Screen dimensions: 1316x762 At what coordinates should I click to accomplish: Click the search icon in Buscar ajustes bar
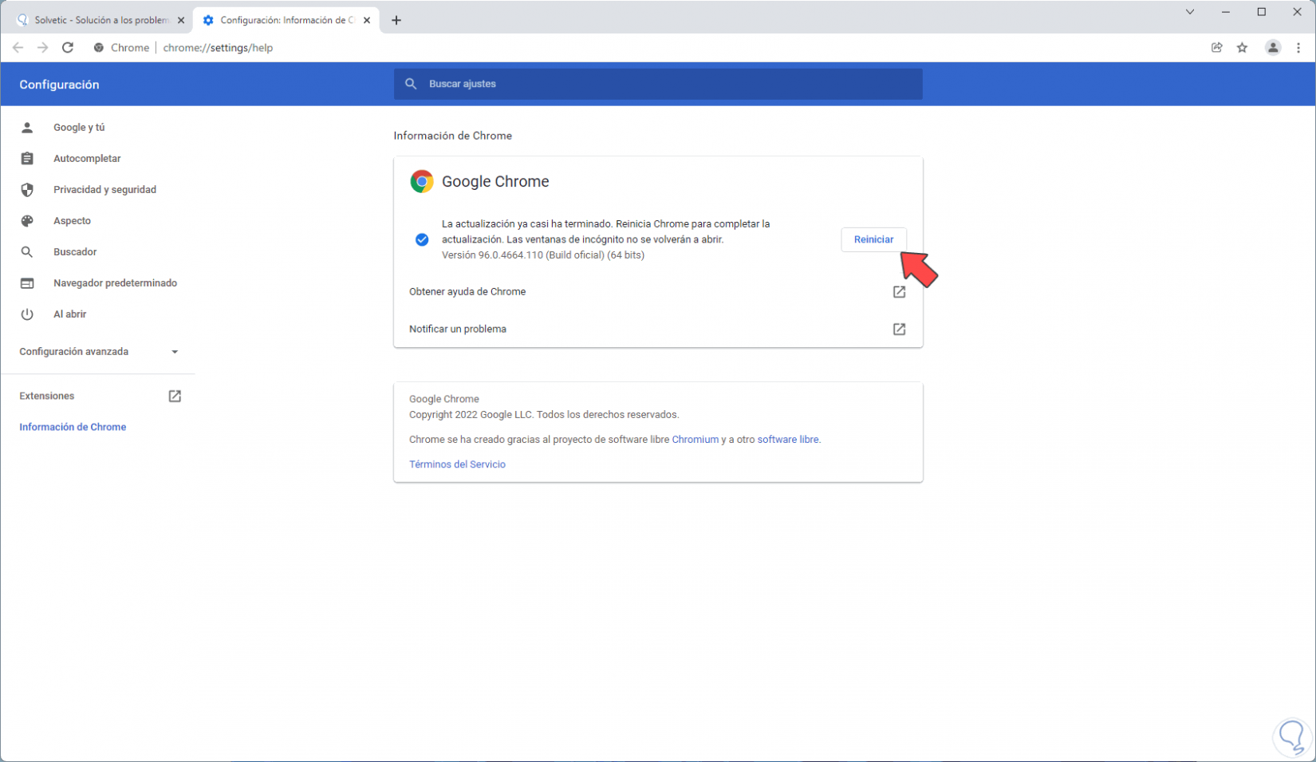[411, 84]
